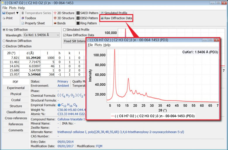The height and width of the screenshot is (150, 228).
Task: Click the Empirical Formula info icon
Action: pos(59,105)
